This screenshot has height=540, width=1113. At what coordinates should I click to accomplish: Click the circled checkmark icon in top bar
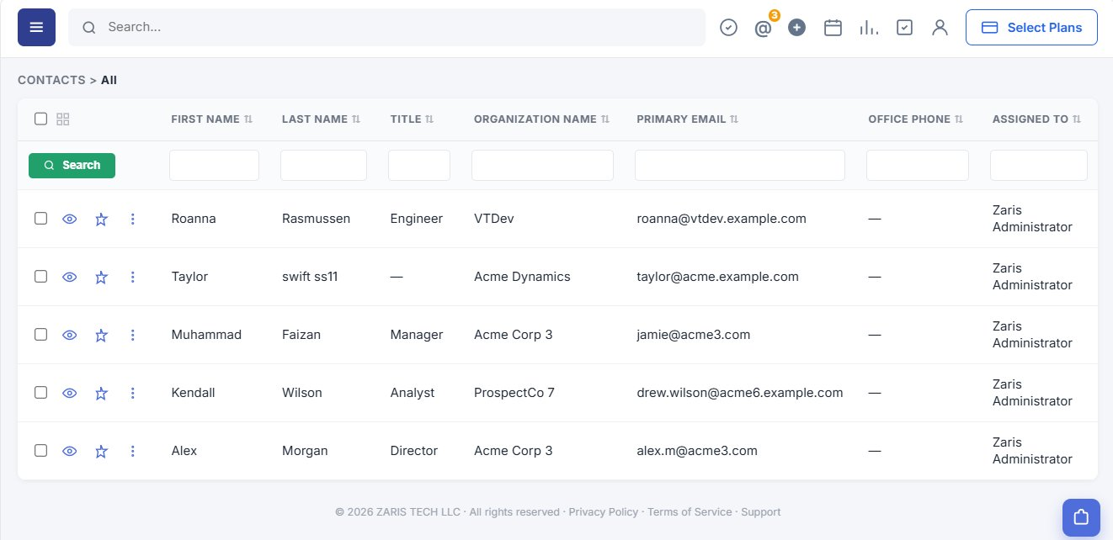[729, 28]
